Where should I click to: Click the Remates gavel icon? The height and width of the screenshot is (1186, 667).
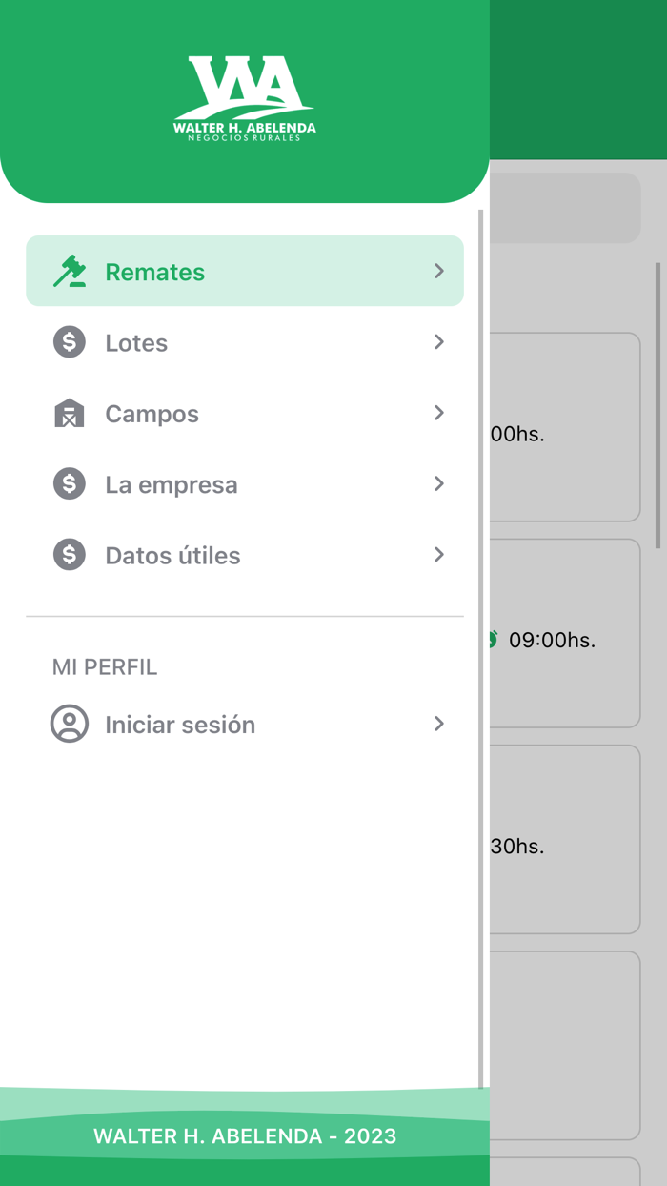(x=70, y=272)
